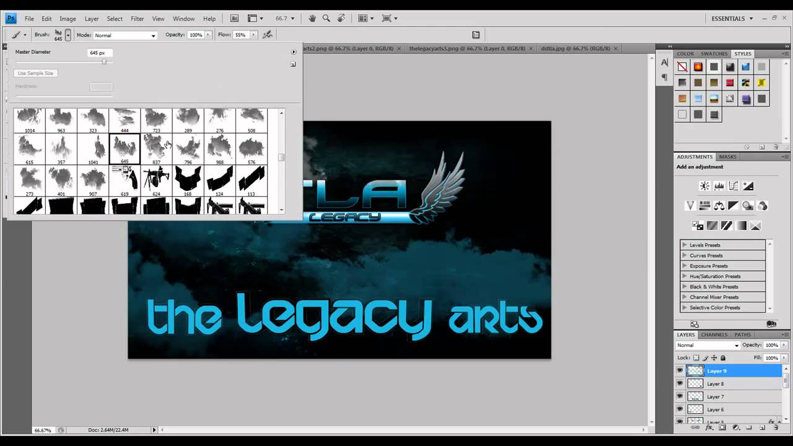Add a Levels adjustment
Viewport: 793px width, 446px height.
[719, 186]
